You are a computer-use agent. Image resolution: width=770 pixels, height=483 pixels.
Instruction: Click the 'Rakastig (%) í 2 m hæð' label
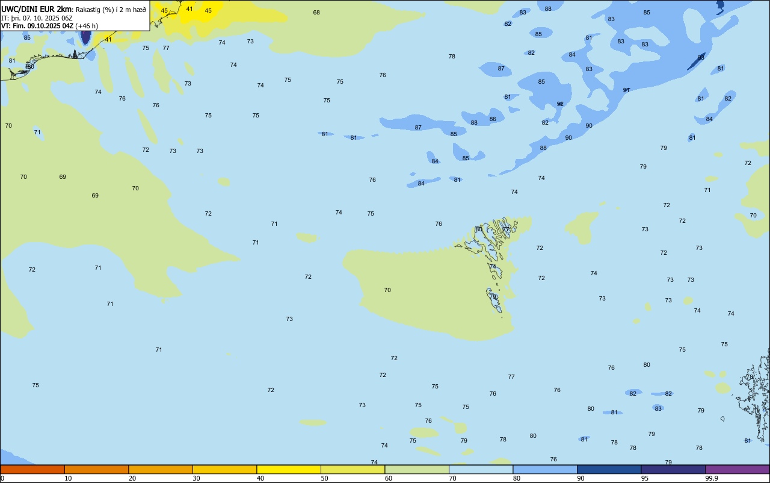tap(111, 9)
